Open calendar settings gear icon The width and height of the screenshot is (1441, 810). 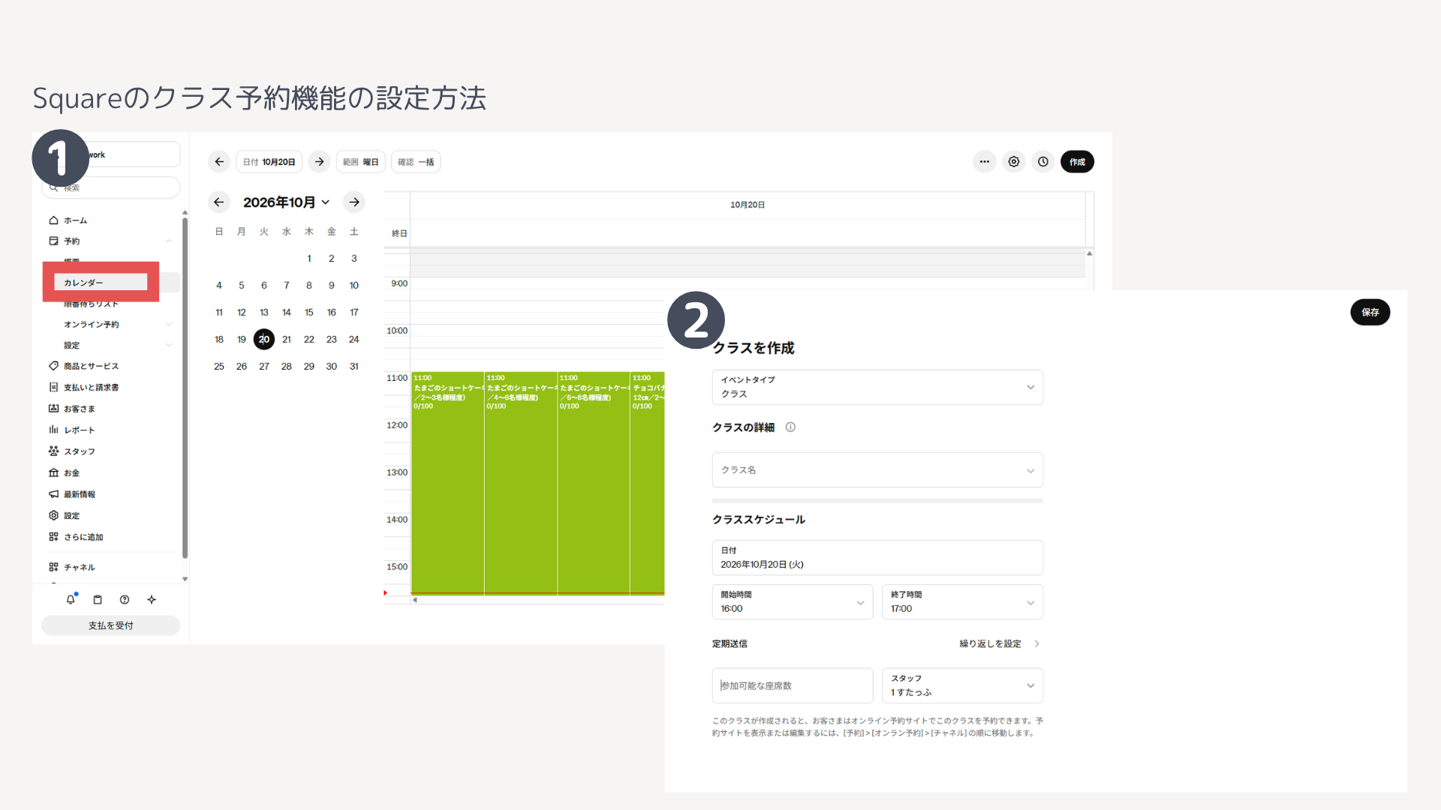(1014, 162)
